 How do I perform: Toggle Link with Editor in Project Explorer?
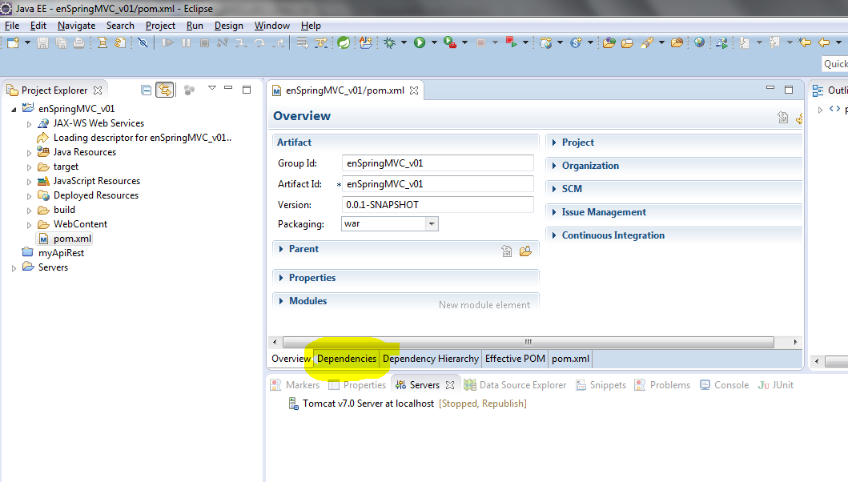[165, 90]
